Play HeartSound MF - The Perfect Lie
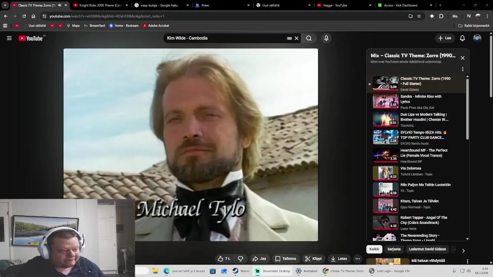Image resolution: width=493 pixels, height=277 pixels. point(416,156)
